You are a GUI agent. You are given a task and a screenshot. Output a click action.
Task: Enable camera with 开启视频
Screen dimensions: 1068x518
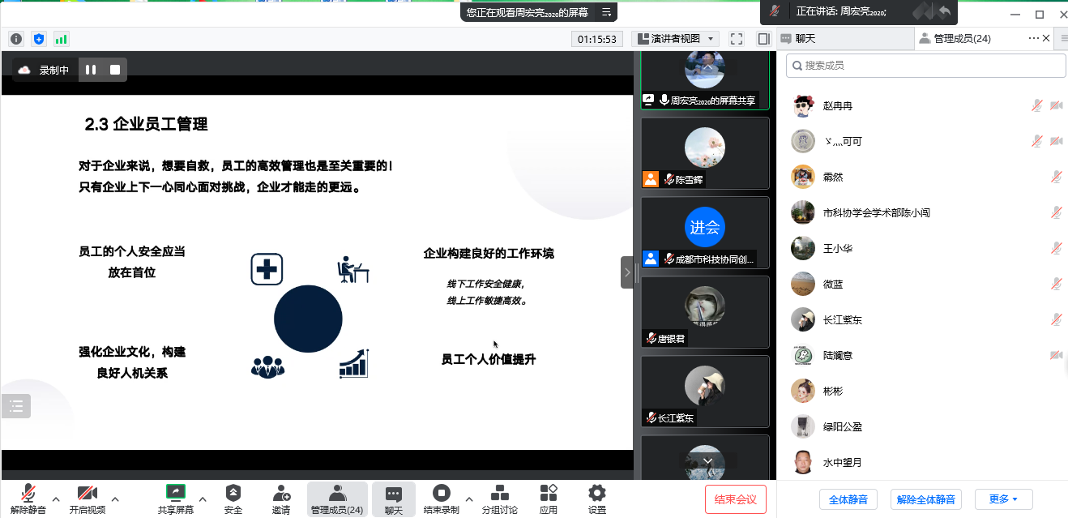pos(88,498)
